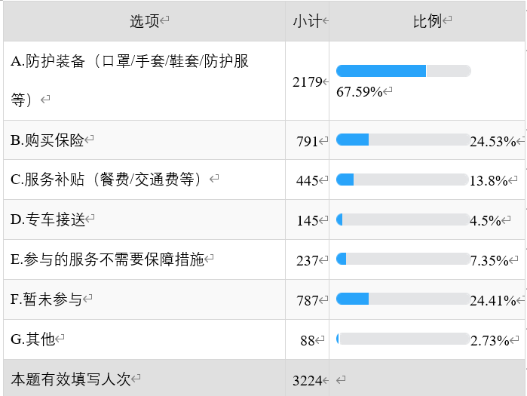Click the total count 3224 cell
Image resolution: width=527 pixels, height=396 pixels.
(307, 378)
